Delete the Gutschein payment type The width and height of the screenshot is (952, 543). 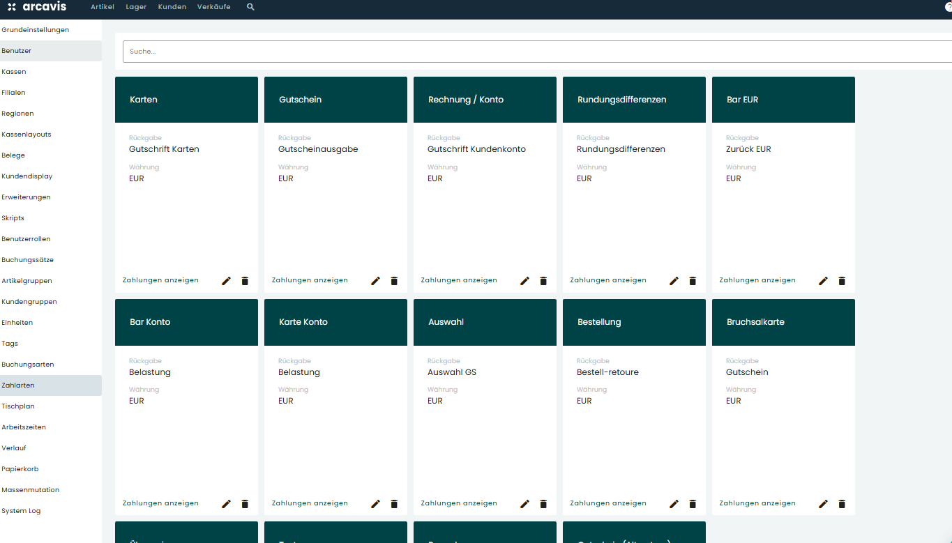tap(394, 281)
